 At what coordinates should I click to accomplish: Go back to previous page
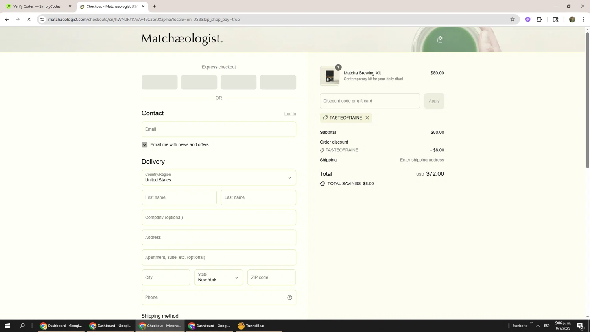pyautogui.click(x=7, y=19)
